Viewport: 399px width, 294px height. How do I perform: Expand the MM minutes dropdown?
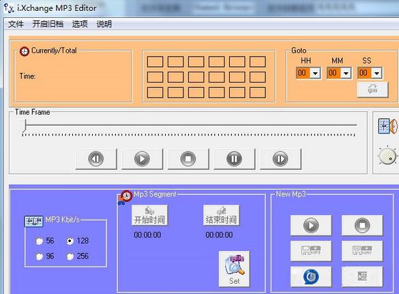[x=346, y=73]
